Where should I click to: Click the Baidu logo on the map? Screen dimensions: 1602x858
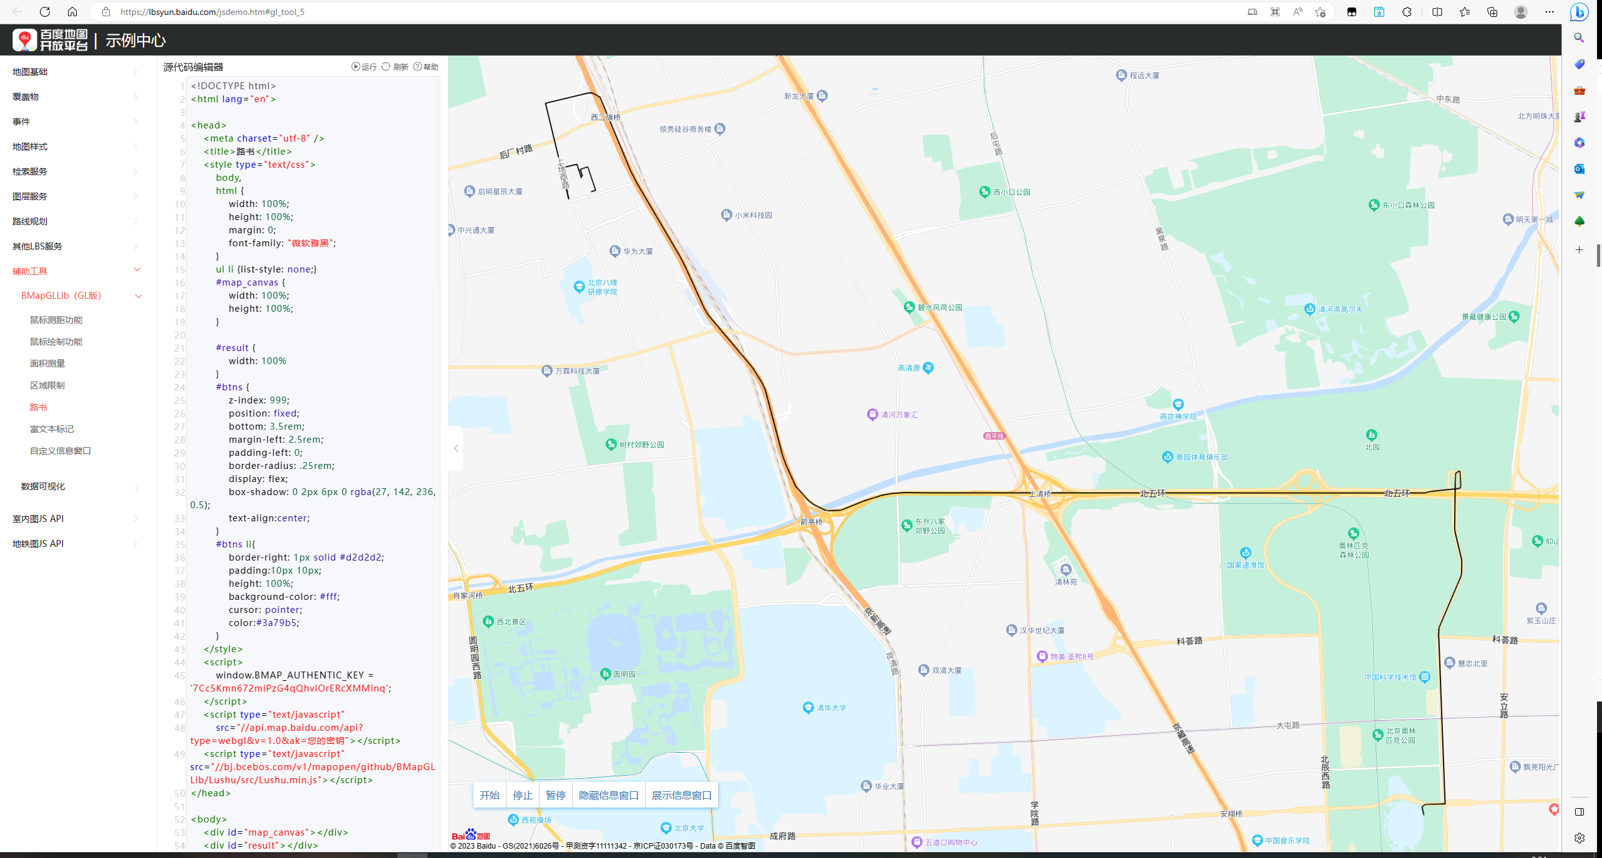tap(471, 835)
